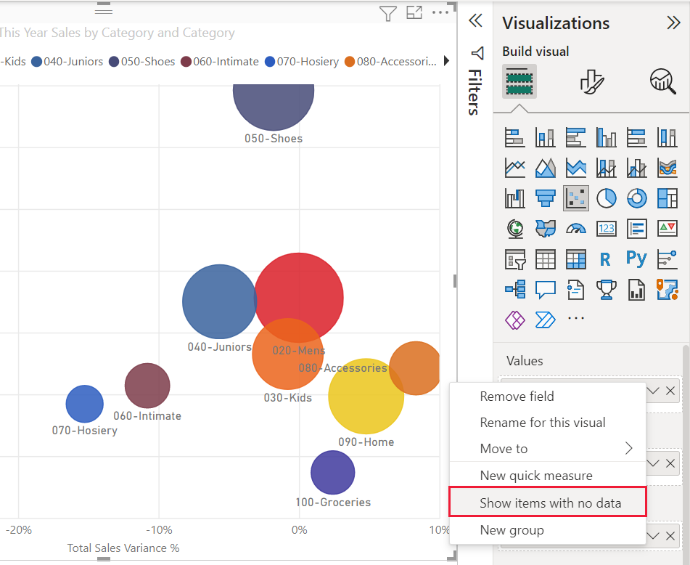Screen dimensions: 690x565
Task: Select the scatter chart visualization icon
Action: 575,198
